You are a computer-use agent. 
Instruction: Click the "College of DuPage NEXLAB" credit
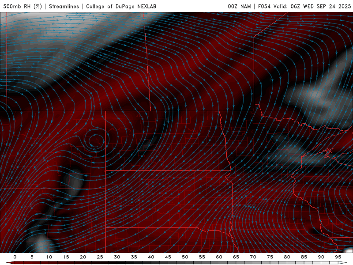[121, 6]
